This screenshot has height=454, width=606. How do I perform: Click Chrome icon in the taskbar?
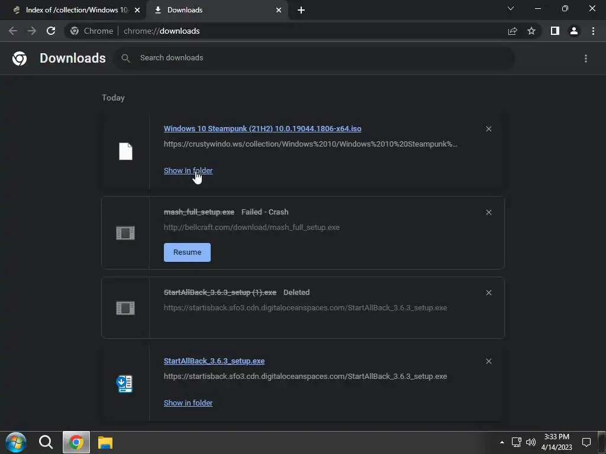[76, 442]
